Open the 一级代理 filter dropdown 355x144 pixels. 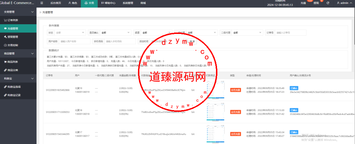(202, 33)
